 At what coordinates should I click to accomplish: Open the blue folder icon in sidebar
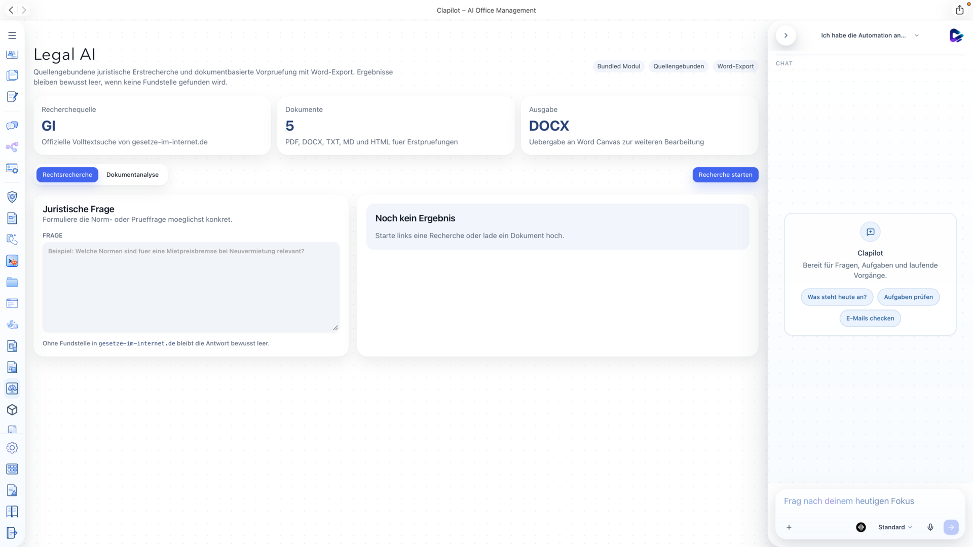point(12,282)
